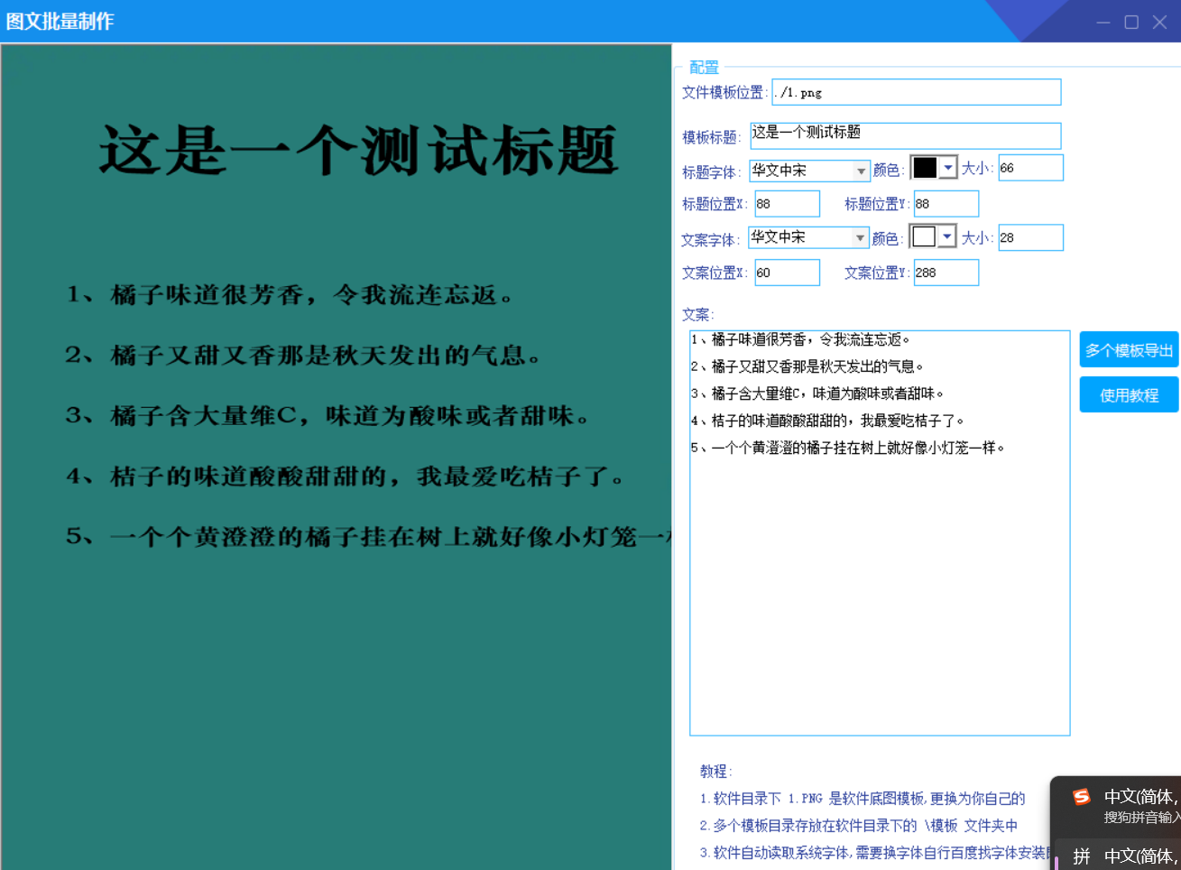Edit the 文案位置X field showing 60
1181x870 pixels.
coord(787,273)
